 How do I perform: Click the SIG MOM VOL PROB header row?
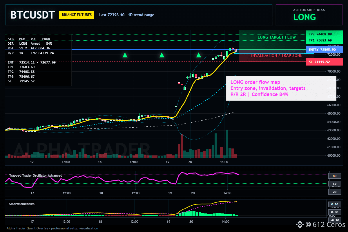click(x=29, y=39)
